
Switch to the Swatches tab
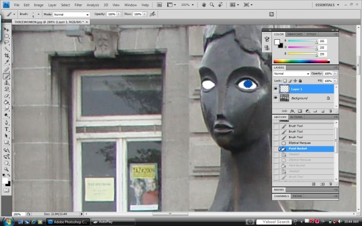294,34
